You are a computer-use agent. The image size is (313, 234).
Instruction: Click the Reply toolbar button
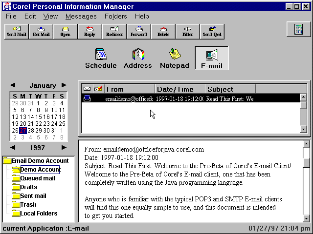click(x=89, y=31)
